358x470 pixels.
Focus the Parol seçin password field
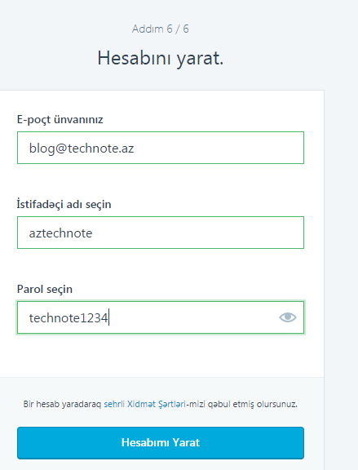point(161,317)
